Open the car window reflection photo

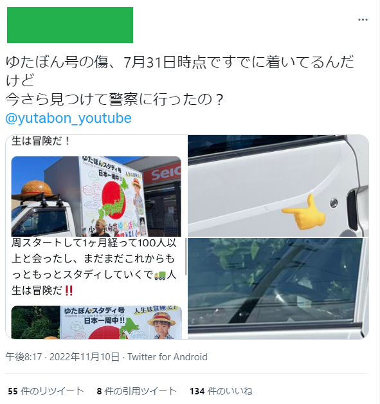[278, 289]
